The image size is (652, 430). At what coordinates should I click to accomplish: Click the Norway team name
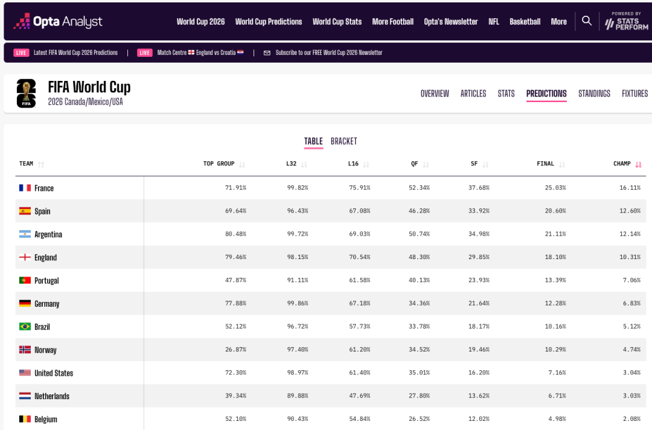pyautogui.click(x=45, y=350)
